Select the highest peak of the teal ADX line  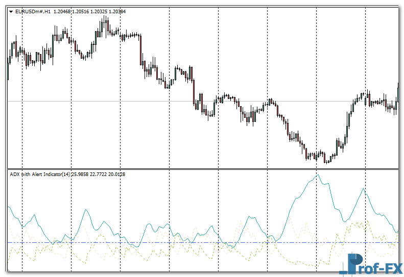(318, 175)
